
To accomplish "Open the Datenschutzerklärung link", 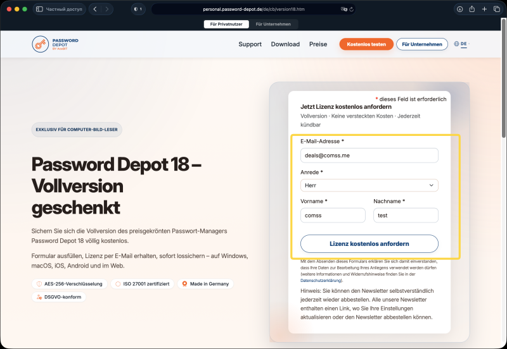I will (321, 281).
